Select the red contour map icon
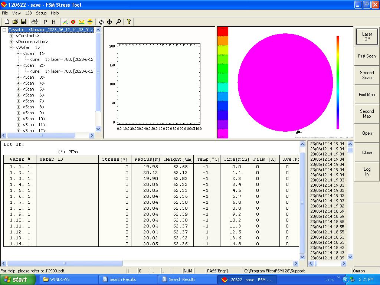 coord(73,22)
